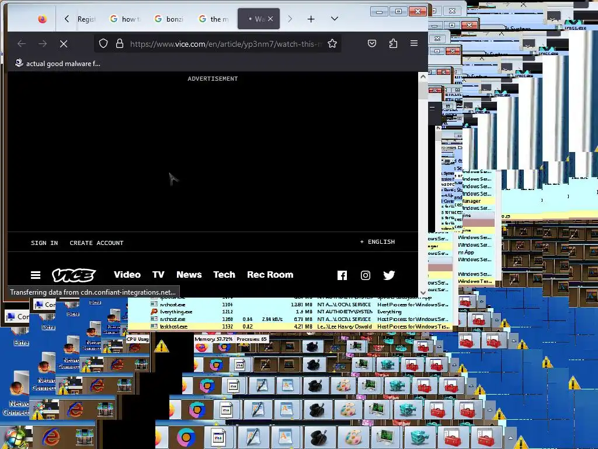Select the Everything.exe process row
This screenshot has height=449, width=598.
290,312
